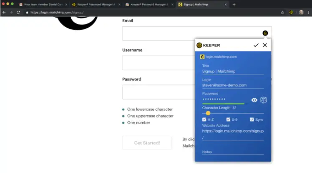Open the Chrome profile avatar
Viewport: 312px width, 173px height.
click(x=301, y=13)
